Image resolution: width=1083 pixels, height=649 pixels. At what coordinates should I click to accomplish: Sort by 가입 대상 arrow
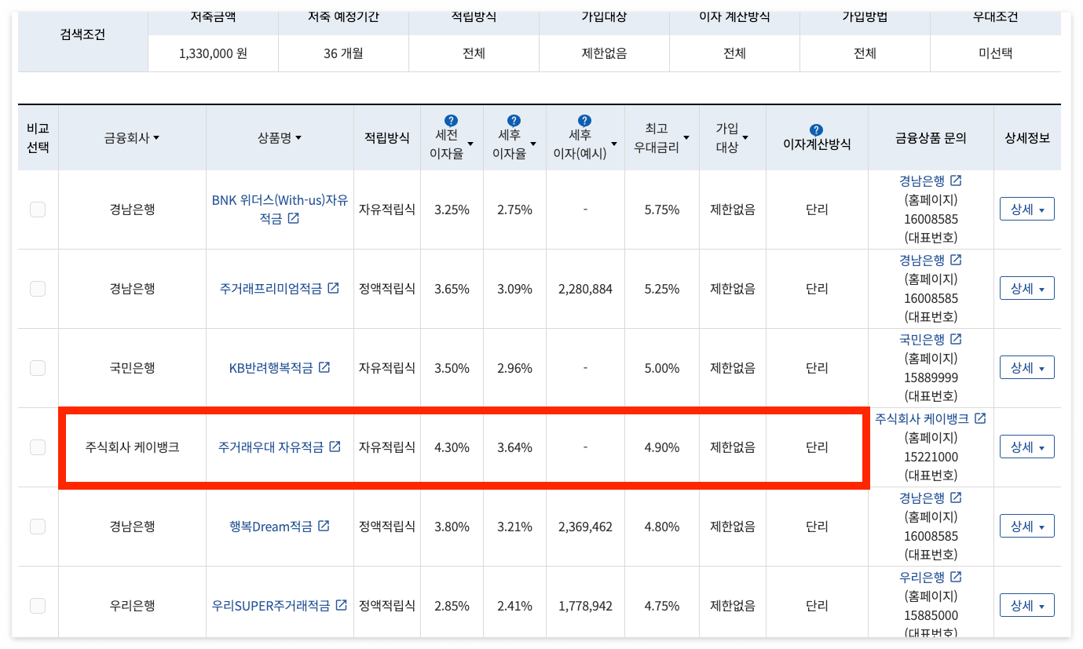pyautogui.click(x=745, y=138)
